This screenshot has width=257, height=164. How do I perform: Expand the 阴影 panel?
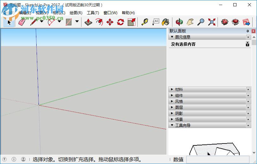pyautogui.click(x=172, y=113)
